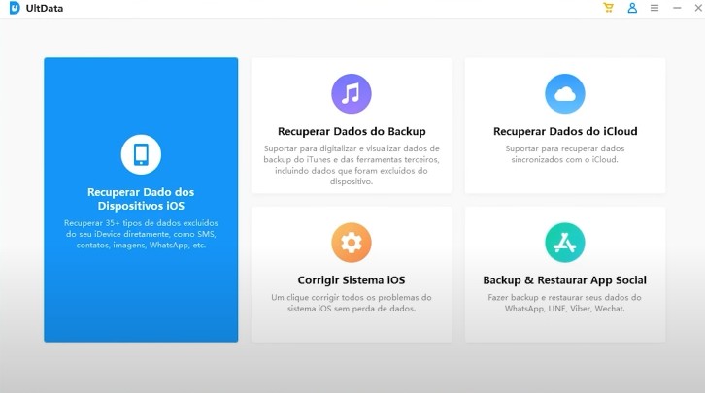Select Recuperar Dado dos Dispositivos iOS title

(x=141, y=199)
